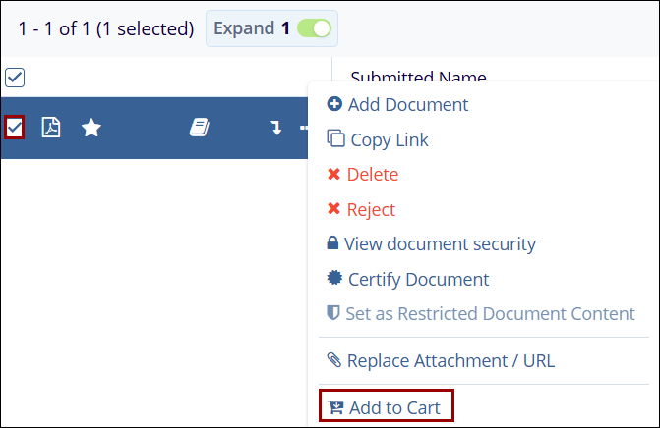
Task: Click Set as Restricted Document Content
Action: point(489,314)
